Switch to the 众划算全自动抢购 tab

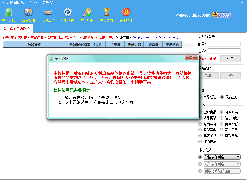tap(16, 28)
